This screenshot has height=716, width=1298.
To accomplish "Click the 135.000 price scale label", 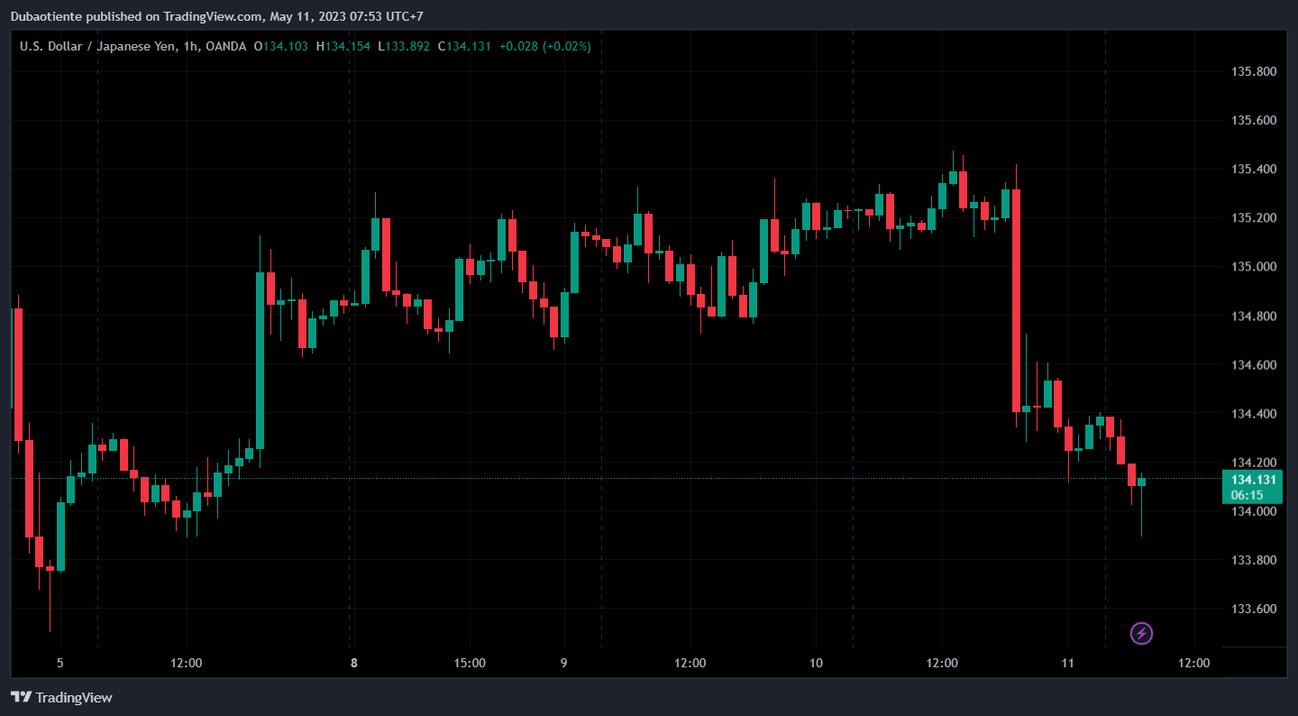I will point(1254,267).
